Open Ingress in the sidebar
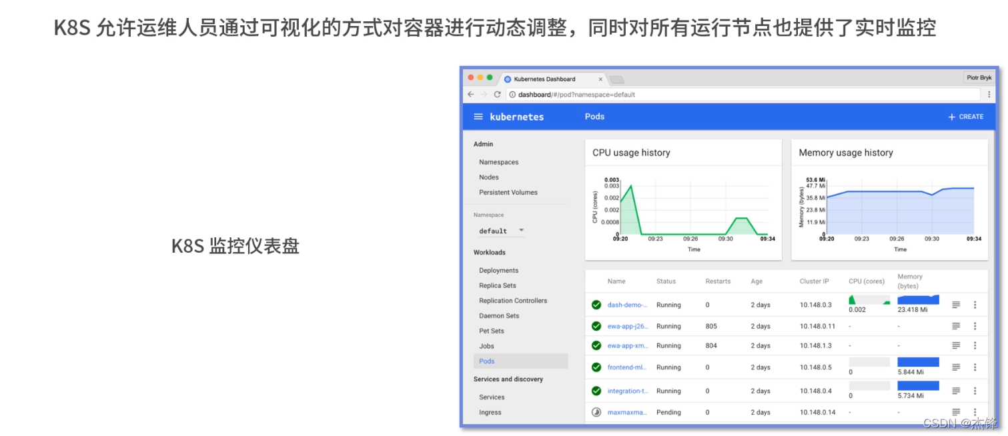Viewport: 1008px width, 436px height. 490,413
